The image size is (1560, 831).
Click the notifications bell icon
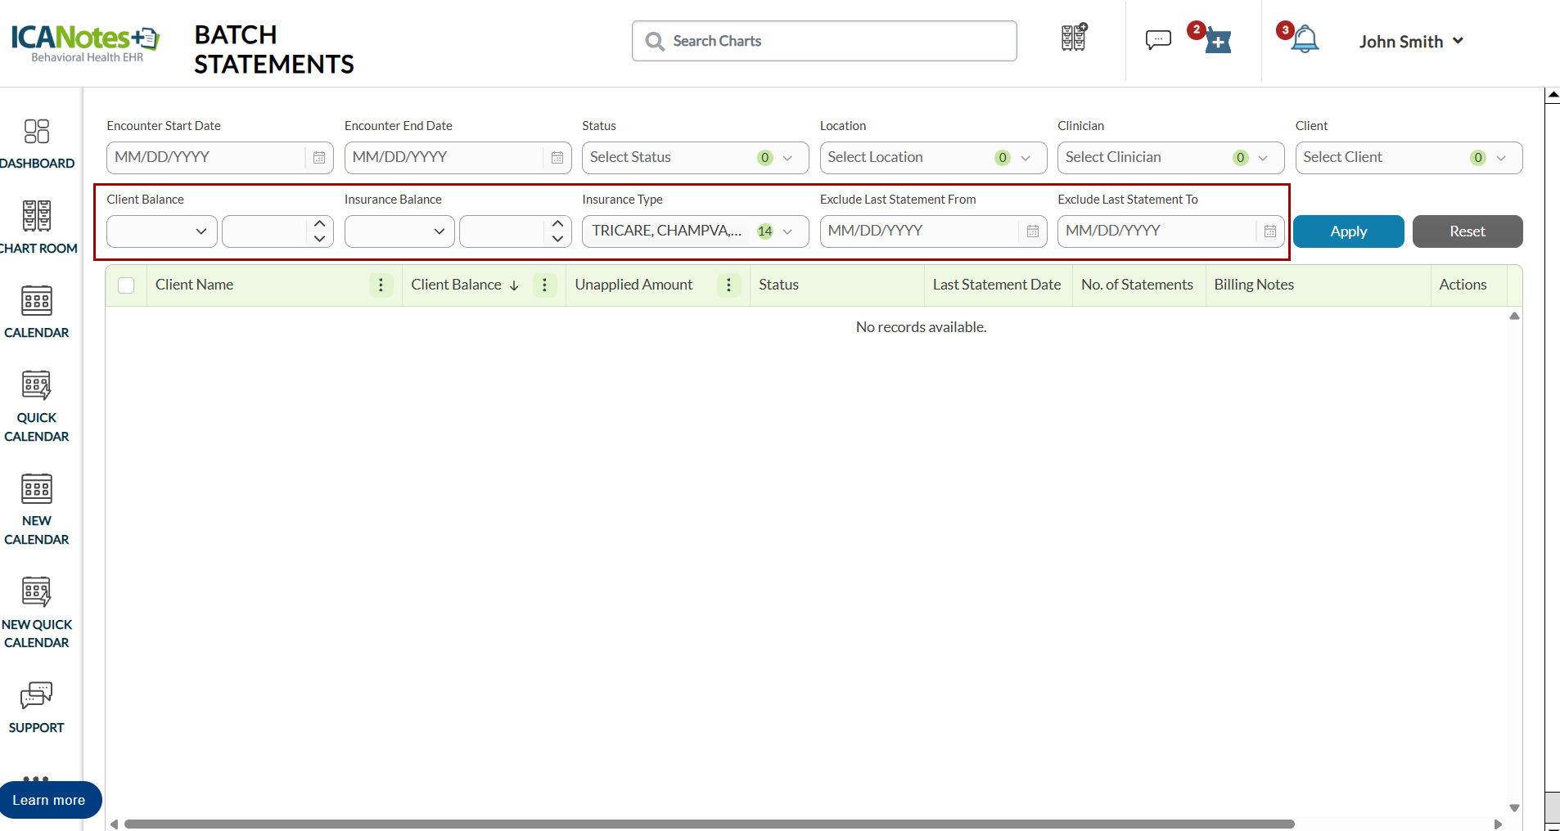[x=1304, y=39]
